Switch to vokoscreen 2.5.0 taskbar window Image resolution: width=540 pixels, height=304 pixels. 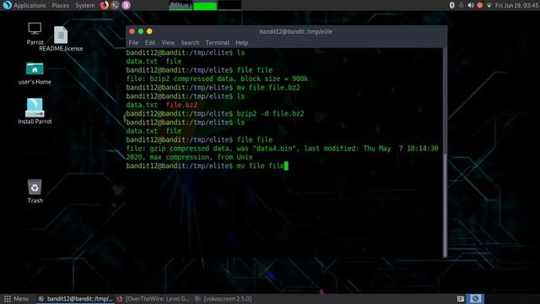[x=223, y=299]
